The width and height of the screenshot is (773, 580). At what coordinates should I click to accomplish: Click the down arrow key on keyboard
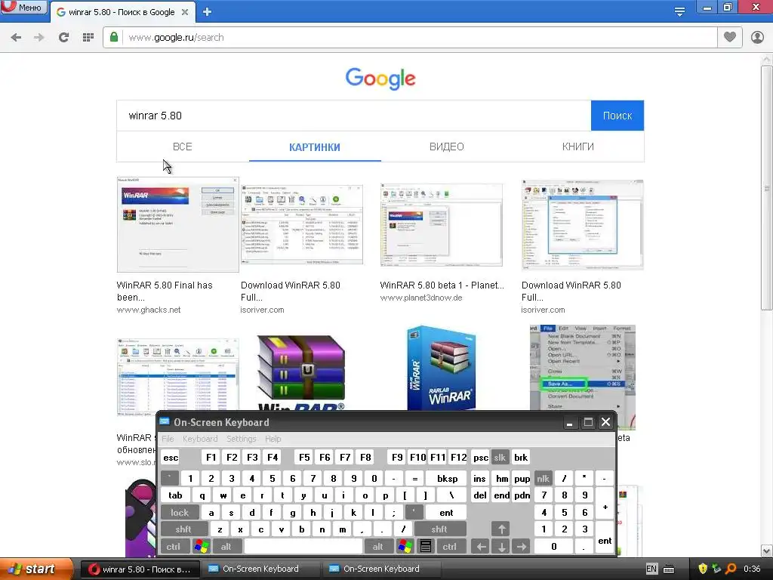(x=501, y=547)
